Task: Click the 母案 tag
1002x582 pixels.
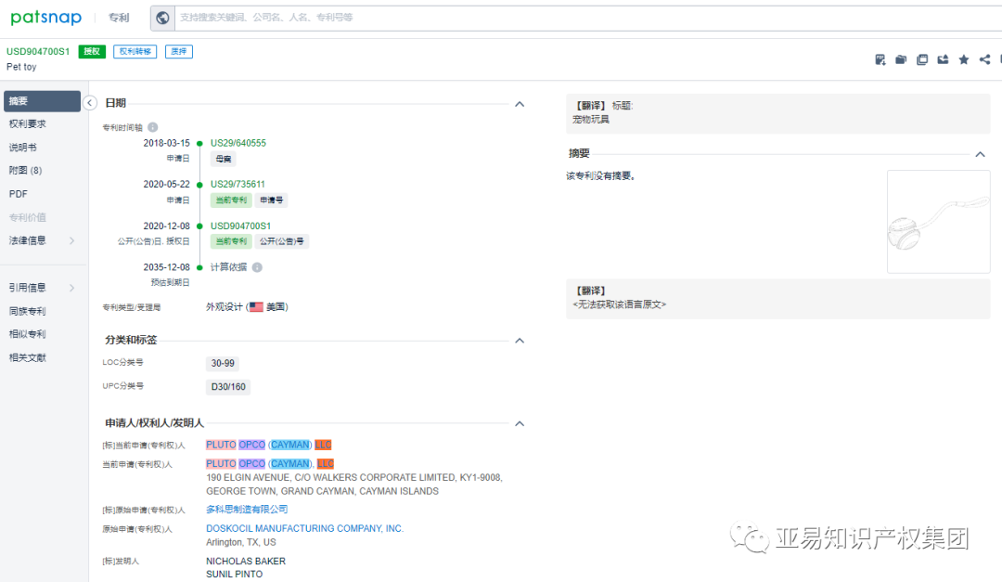Action: (223, 160)
